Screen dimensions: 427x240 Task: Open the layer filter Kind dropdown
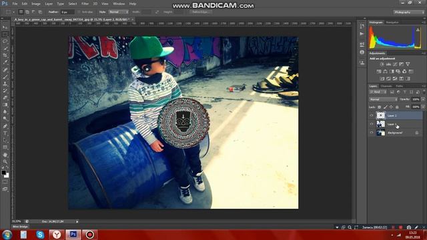[378, 92]
